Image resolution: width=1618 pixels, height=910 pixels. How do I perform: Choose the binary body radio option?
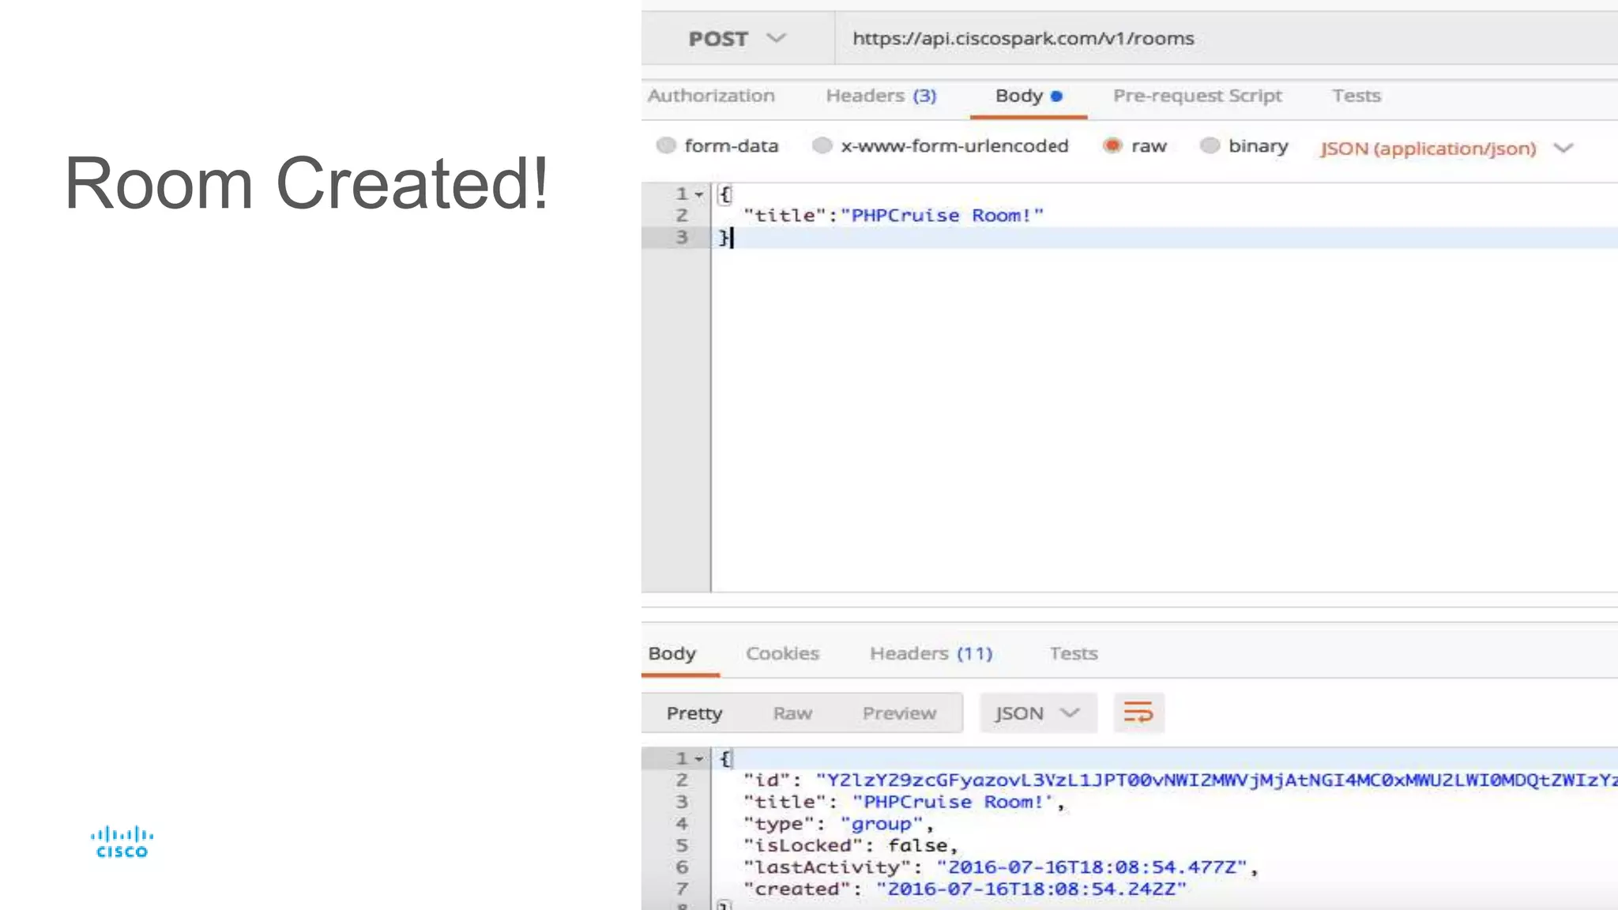click(1210, 145)
